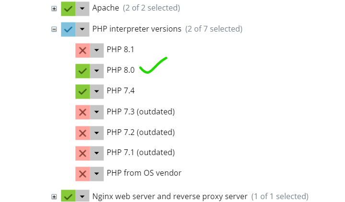Open the dropdown arrow next to PHP 8.0

(x=97, y=70)
